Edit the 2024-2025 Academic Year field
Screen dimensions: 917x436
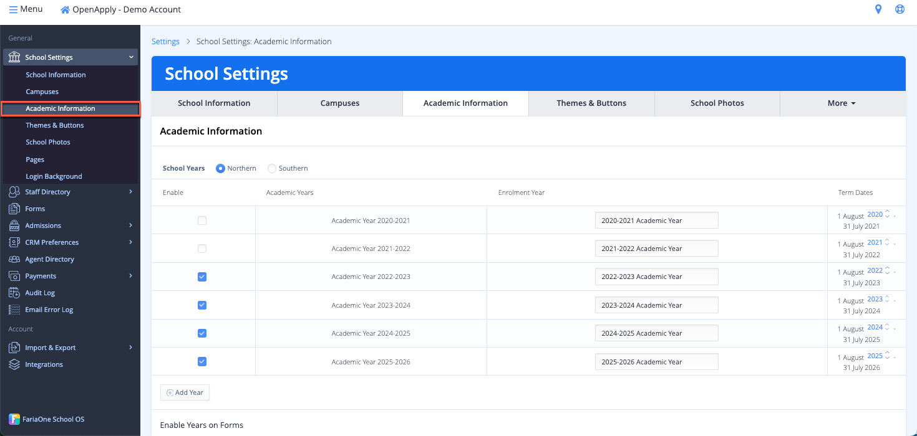657,333
